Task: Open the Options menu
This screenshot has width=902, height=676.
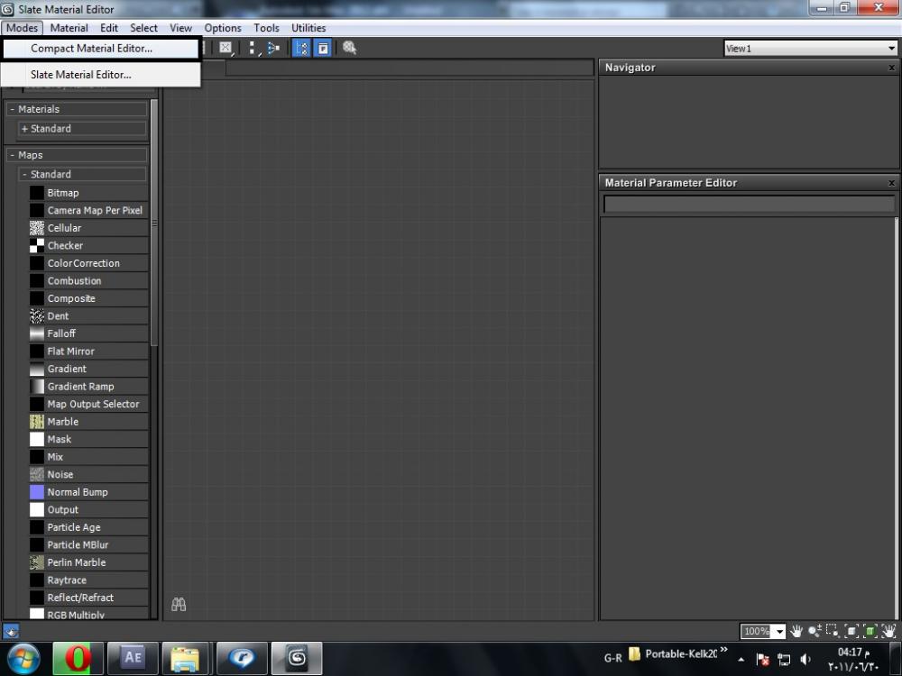Action: [223, 28]
